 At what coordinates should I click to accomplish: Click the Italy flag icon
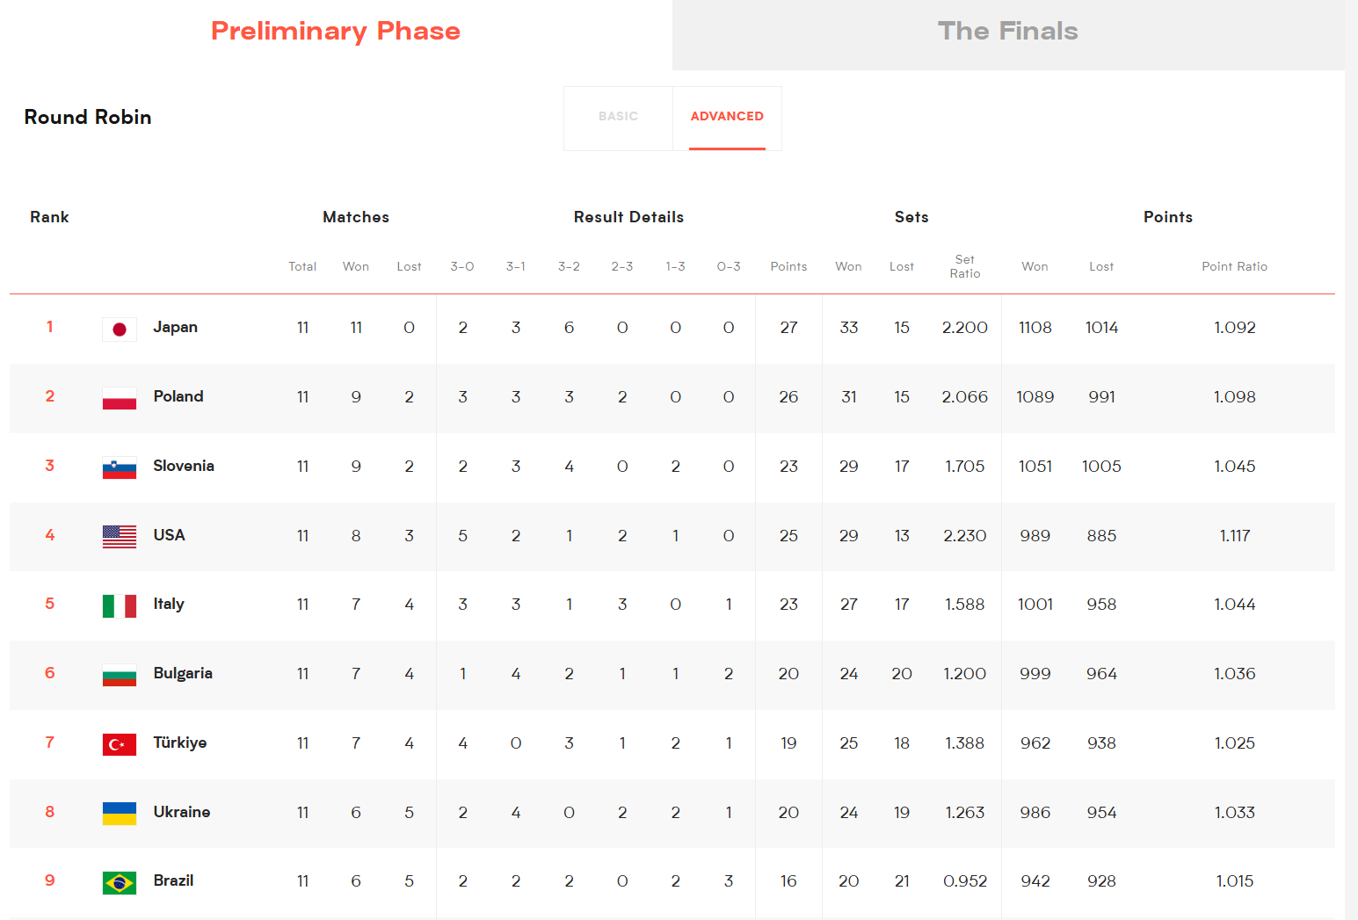pyautogui.click(x=120, y=606)
